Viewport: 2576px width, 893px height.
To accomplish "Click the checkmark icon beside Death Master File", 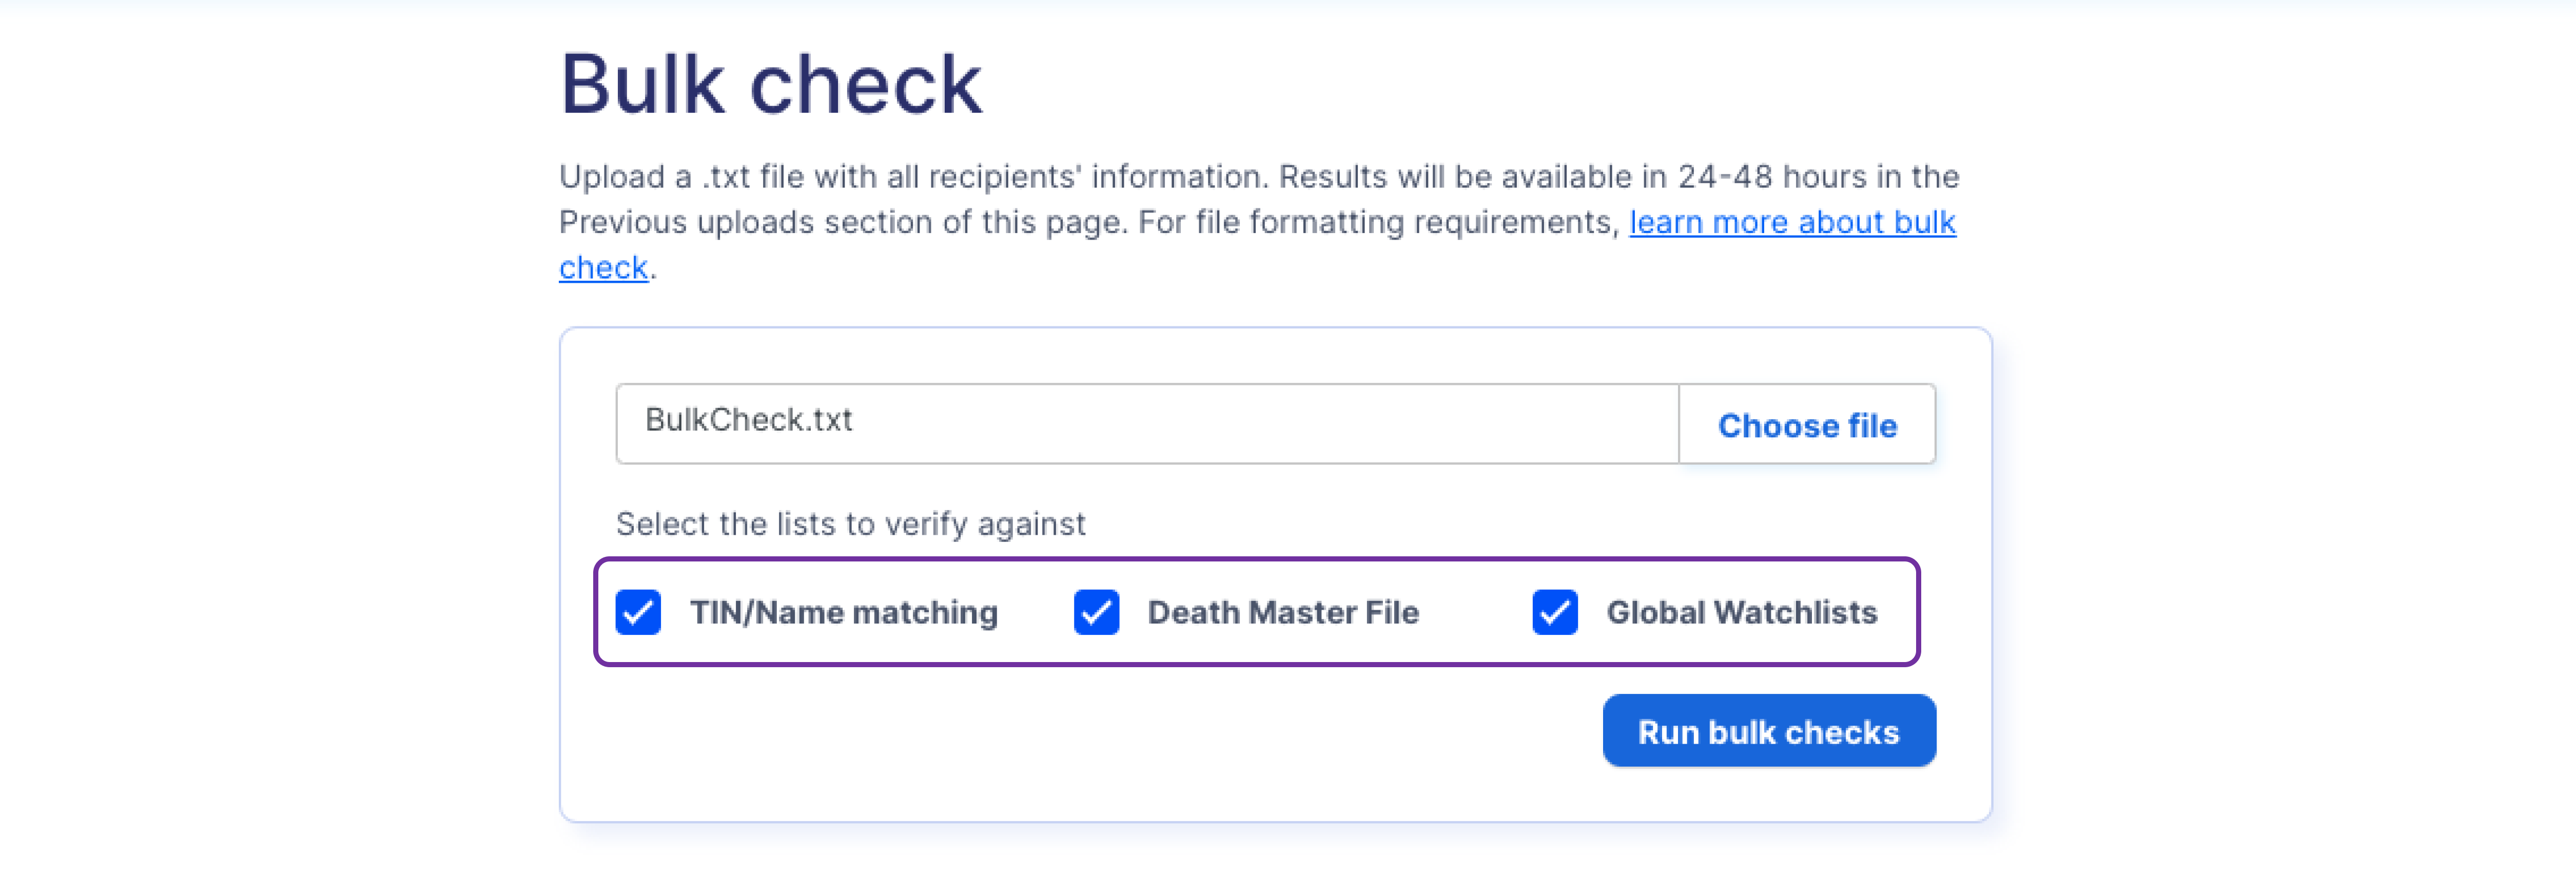I will [1096, 612].
